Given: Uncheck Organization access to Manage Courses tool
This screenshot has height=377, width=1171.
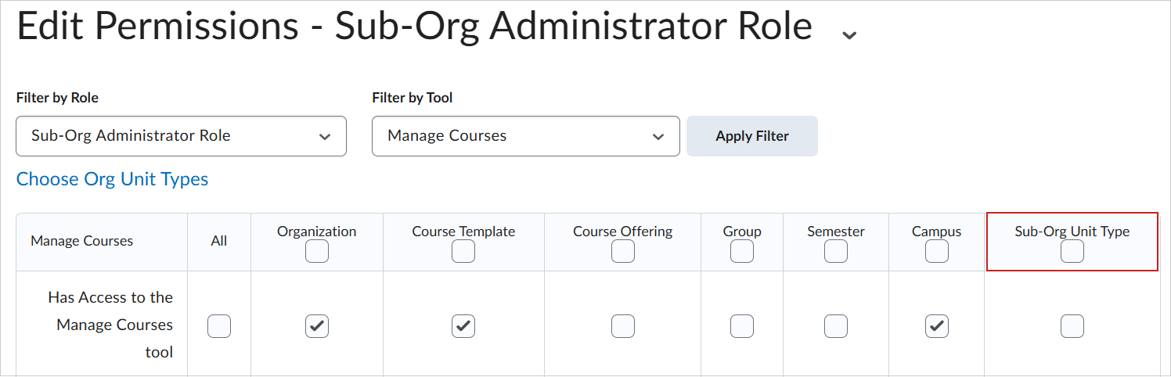Looking at the screenshot, I should point(317,325).
